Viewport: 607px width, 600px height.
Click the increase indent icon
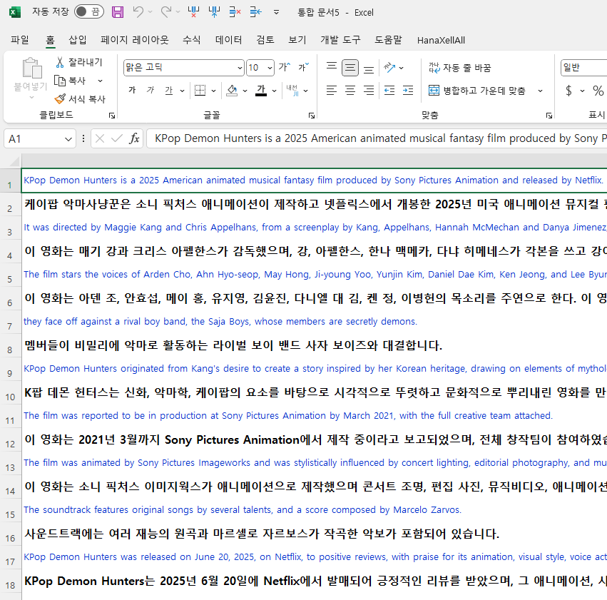(x=408, y=91)
